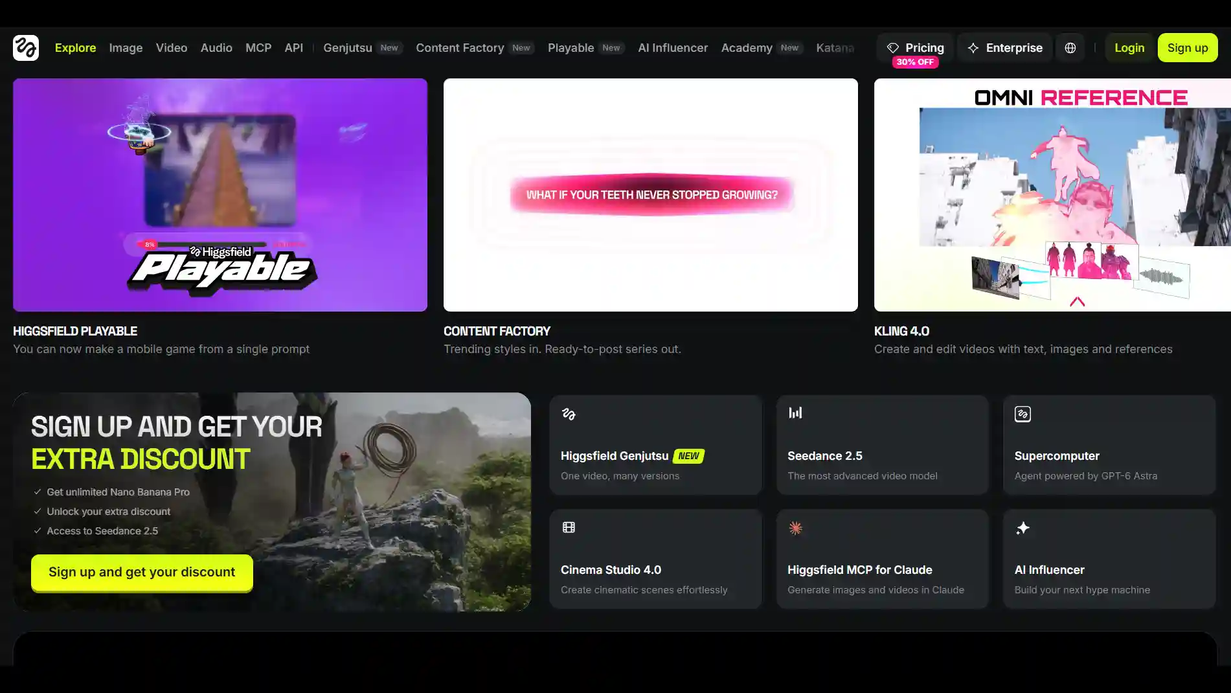Click the 30% OFF badge
1231x693 pixels.
(915, 62)
